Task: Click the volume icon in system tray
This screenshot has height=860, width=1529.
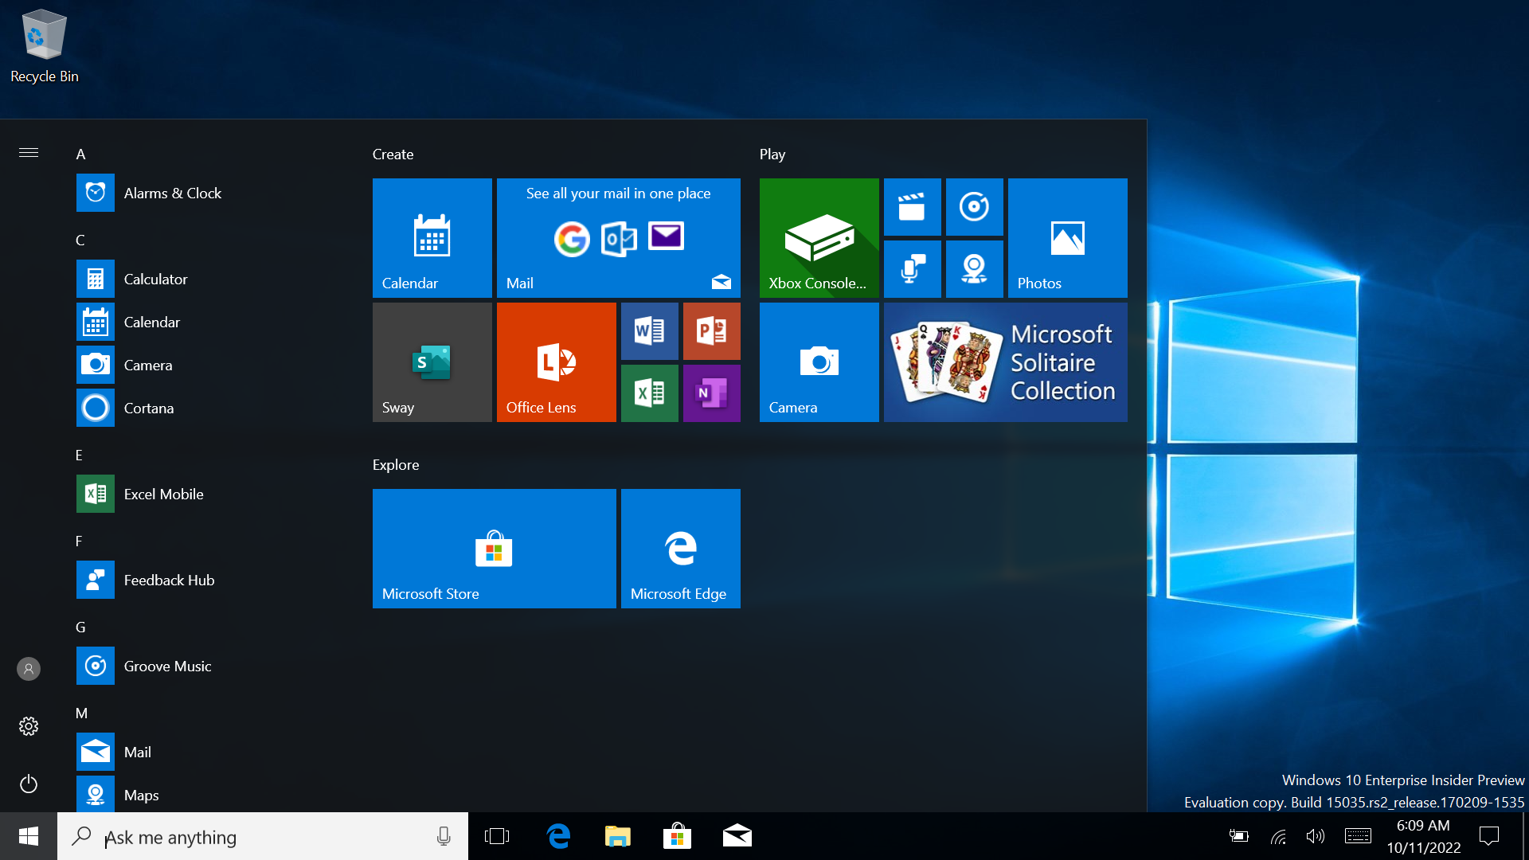Action: 1315,836
